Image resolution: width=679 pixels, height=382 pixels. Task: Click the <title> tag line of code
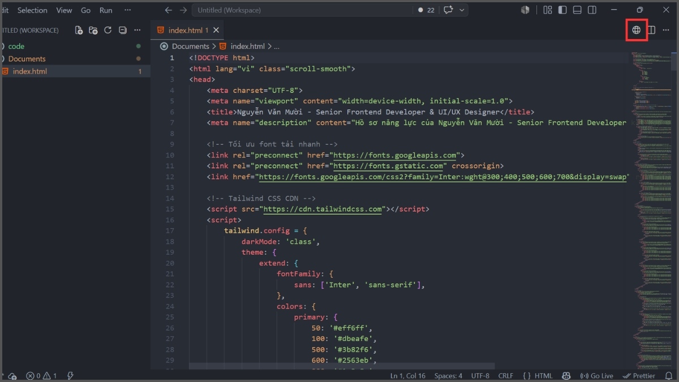tap(371, 112)
